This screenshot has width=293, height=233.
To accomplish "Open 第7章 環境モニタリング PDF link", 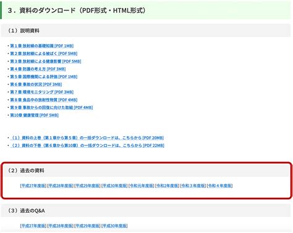I will [x=42, y=92].
